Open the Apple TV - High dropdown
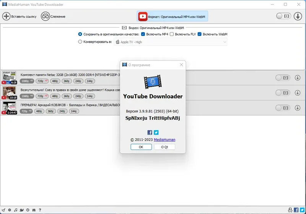 pos(171,42)
